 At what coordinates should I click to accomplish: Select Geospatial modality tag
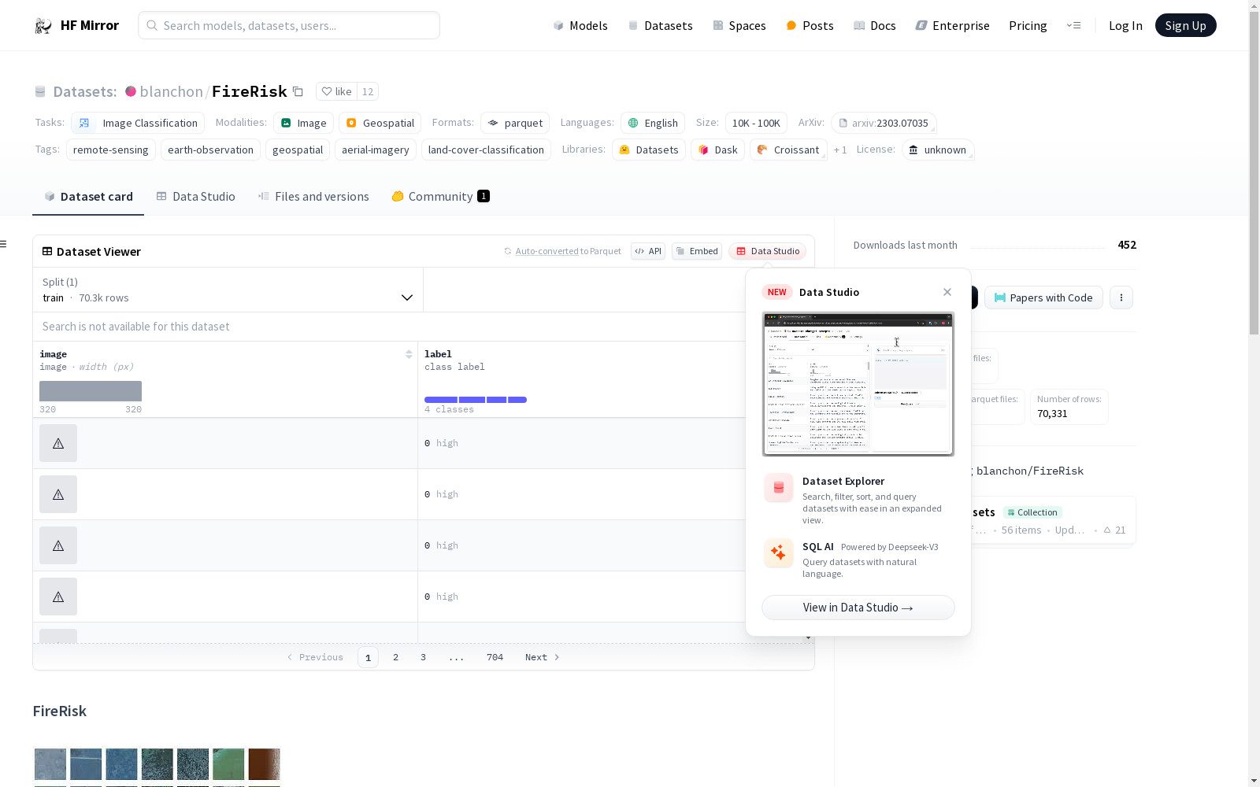tap(380, 123)
